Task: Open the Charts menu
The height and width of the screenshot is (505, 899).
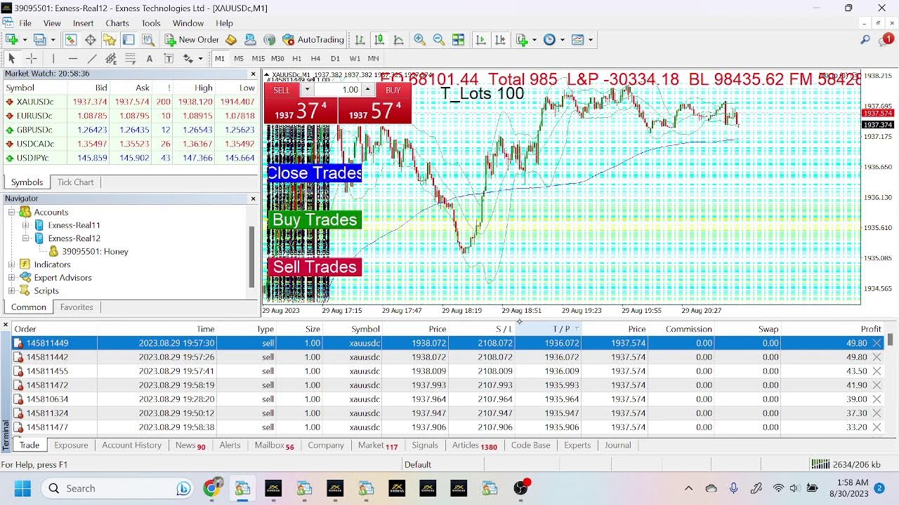Action: [117, 23]
